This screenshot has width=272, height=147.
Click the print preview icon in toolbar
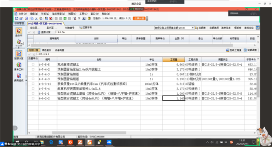pyautogui.click(x=26, y=18)
